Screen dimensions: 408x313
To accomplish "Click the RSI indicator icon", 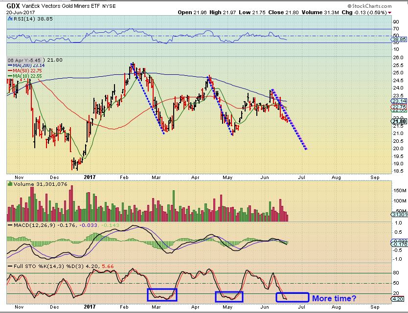I will [10, 19].
